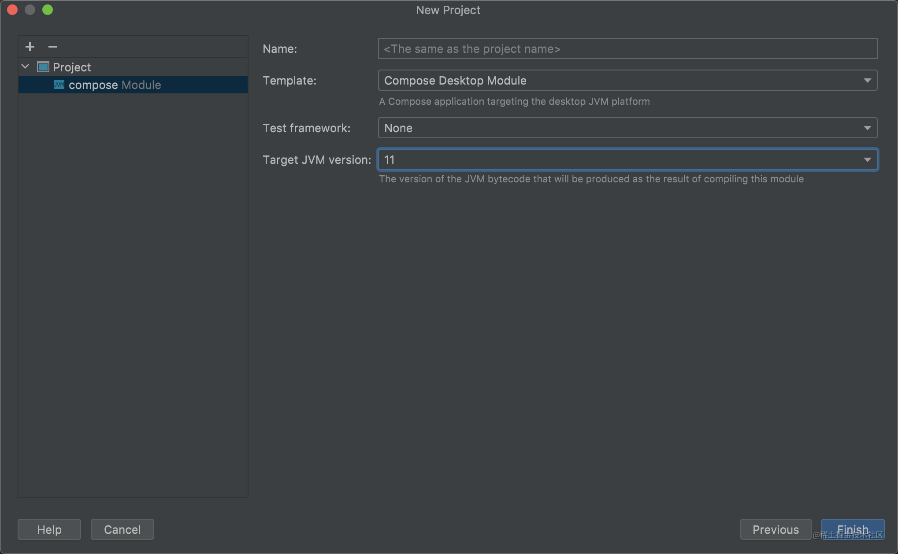Select the Project tree label
The image size is (898, 554).
click(x=72, y=67)
